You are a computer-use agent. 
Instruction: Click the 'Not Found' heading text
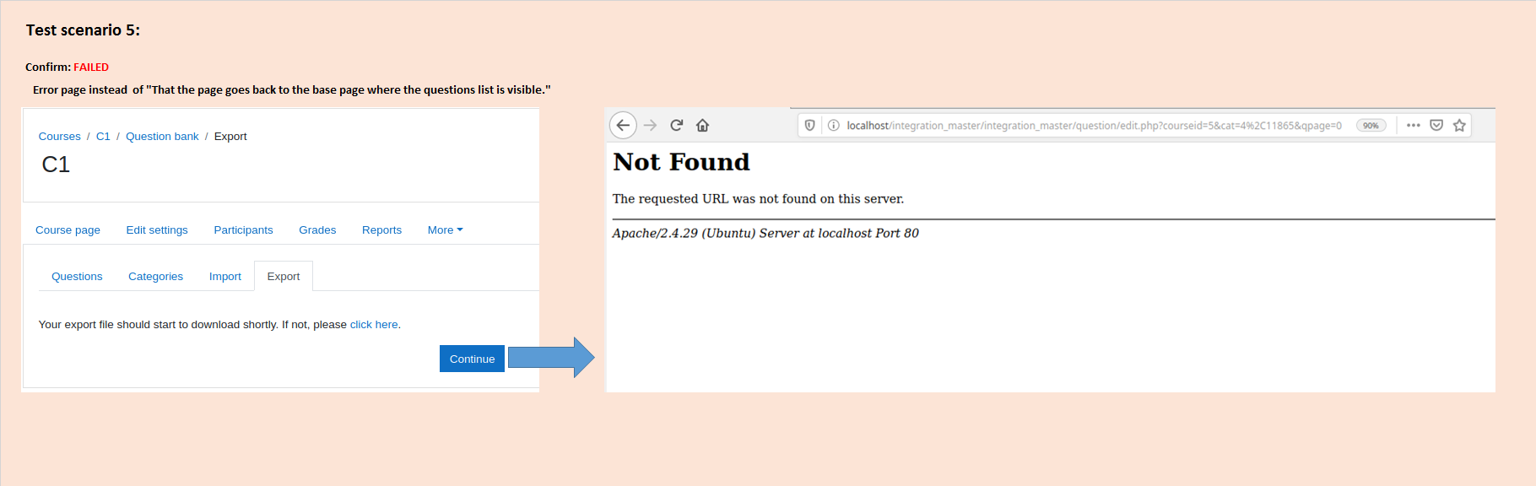[x=681, y=162]
